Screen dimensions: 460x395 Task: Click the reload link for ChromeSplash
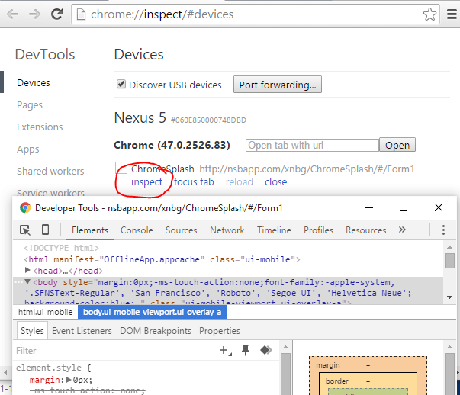[x=240, y=182]
